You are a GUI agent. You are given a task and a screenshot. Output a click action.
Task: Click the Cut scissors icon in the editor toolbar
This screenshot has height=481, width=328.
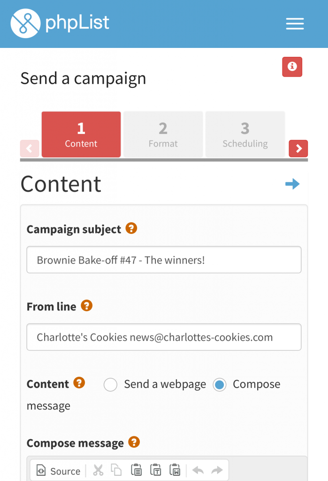coord(98,471)
